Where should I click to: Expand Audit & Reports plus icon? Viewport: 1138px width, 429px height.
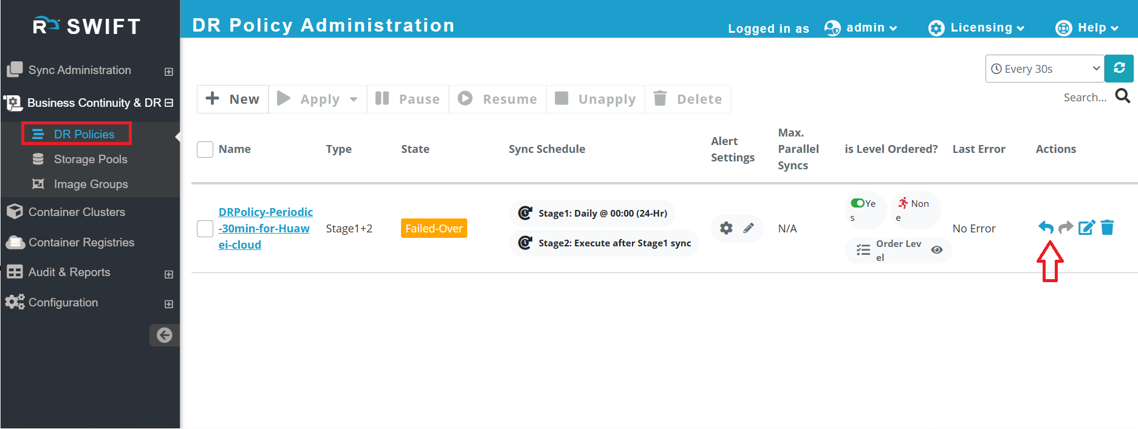coord(169,274)
